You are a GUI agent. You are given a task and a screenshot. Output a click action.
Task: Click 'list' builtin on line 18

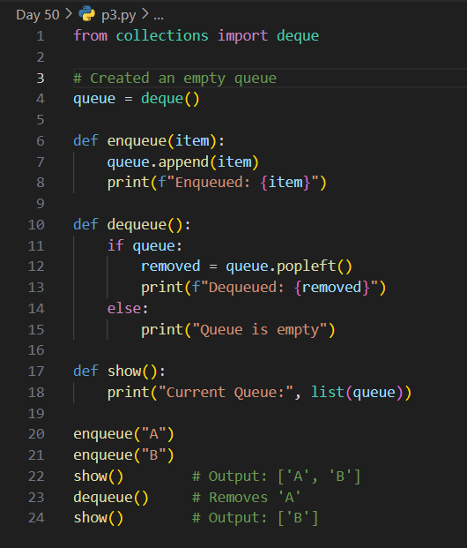coord(328,392)
